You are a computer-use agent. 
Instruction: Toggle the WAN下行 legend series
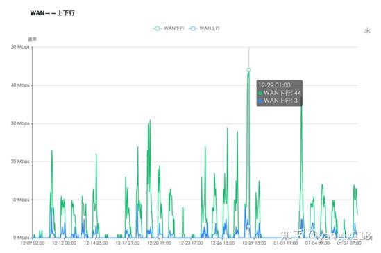pyautogui.click(x=169, y=28)
